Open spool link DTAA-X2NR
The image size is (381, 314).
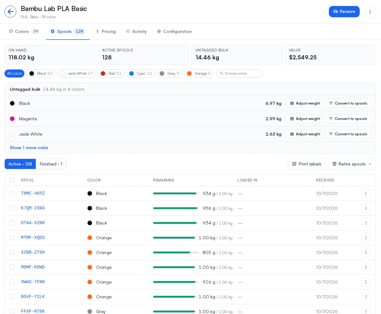[33, 223]
